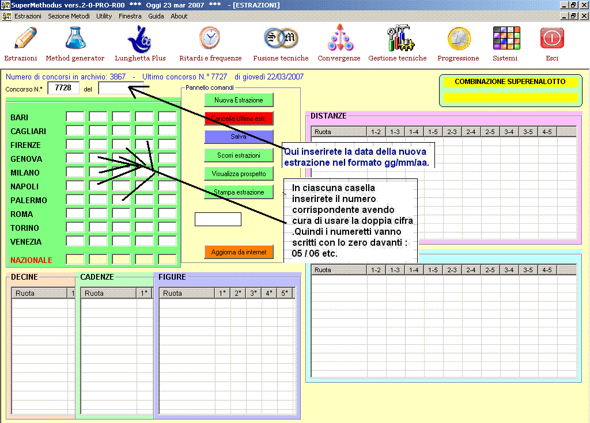
Task: Open Gestione tecniche tools icon
Action: 400,38
